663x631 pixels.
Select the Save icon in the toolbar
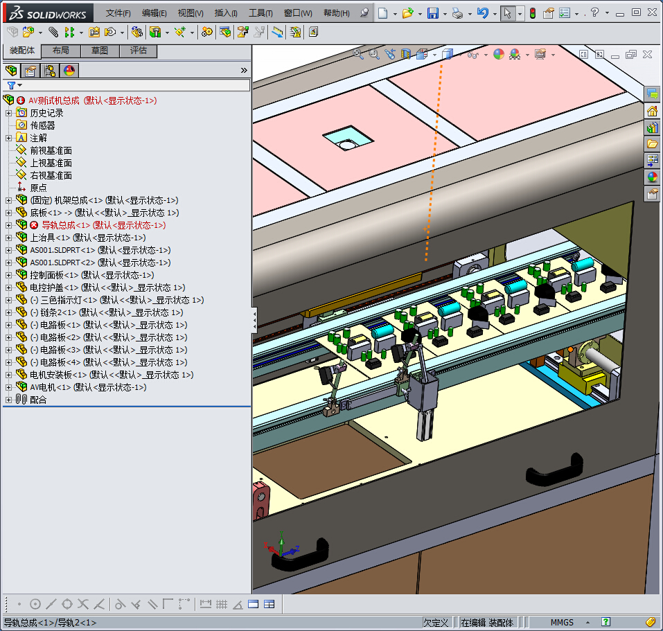[x=432, y=13]
